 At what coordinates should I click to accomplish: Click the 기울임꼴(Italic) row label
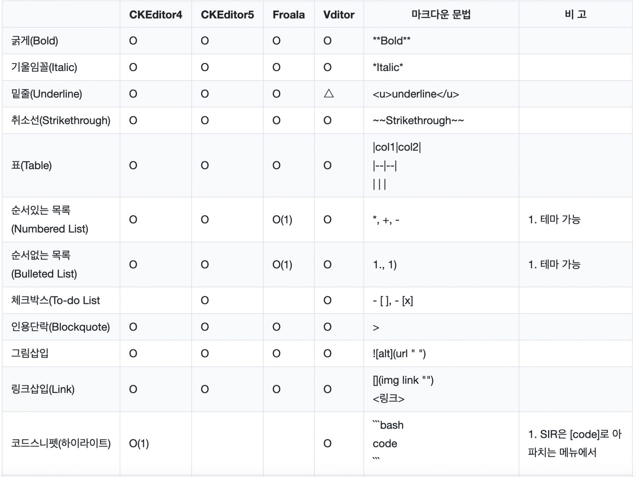pos(44,67)
